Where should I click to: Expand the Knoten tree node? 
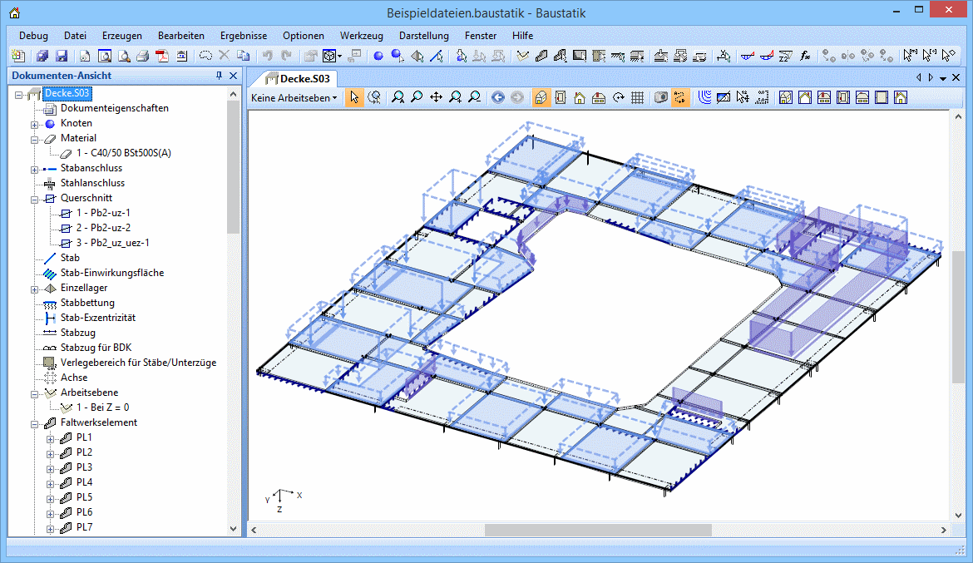tap(35, 123)
